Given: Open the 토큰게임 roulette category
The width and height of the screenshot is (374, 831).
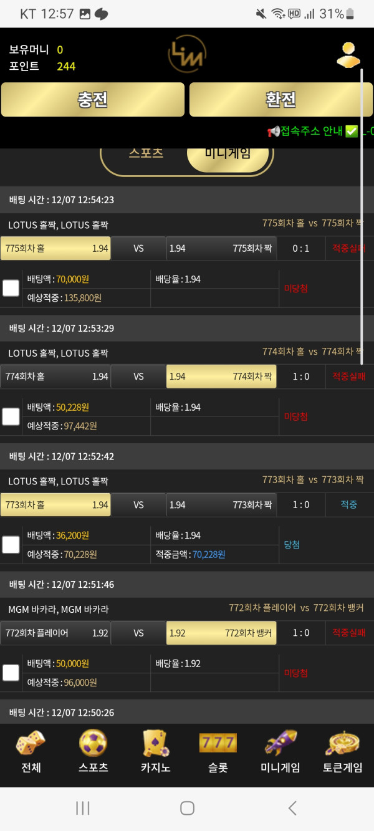Looking at the screenshot, I should point(342,752).
